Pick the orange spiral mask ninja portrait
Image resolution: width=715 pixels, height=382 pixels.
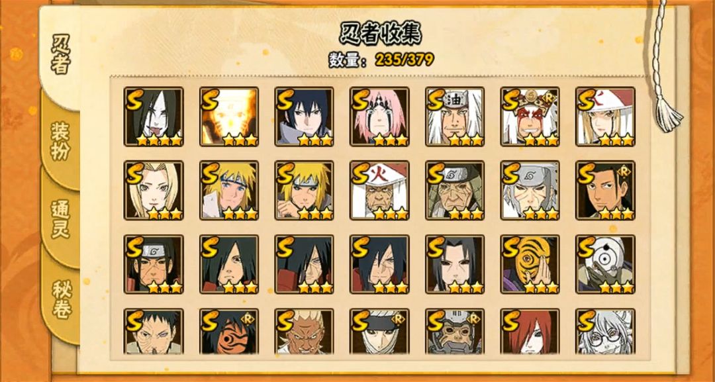[x=530, y=264]
